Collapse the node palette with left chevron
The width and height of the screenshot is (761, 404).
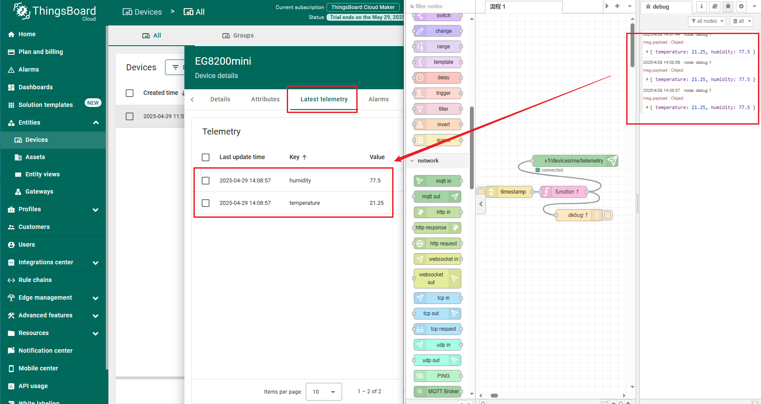(x=481, y=204)
